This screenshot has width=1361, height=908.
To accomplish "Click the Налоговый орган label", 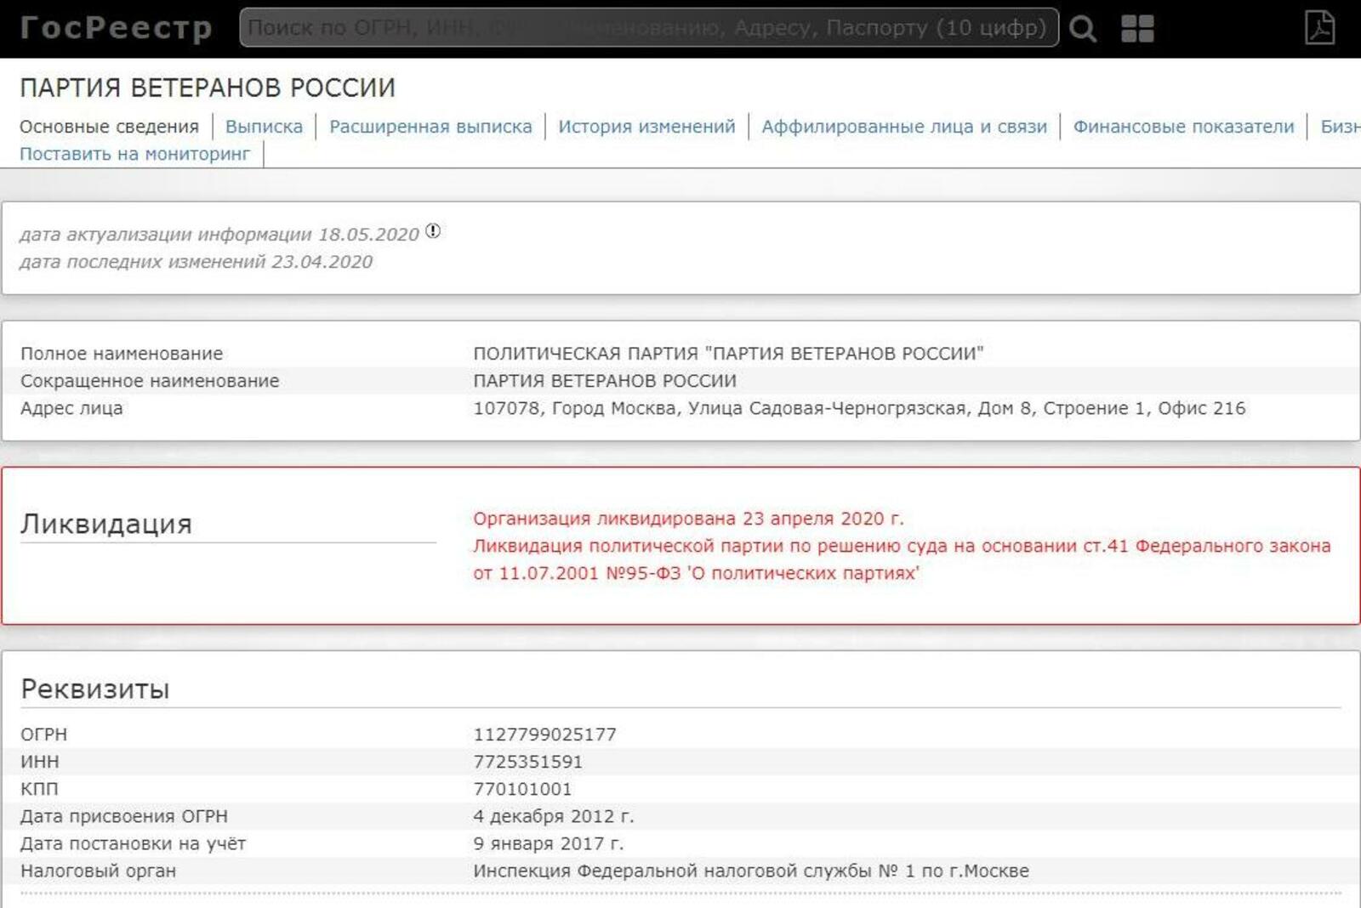I will click(x=98, y=871).
